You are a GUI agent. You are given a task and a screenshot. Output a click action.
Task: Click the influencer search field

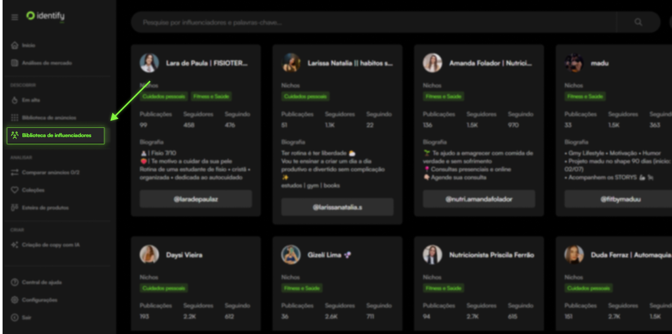tap(374, 22)
